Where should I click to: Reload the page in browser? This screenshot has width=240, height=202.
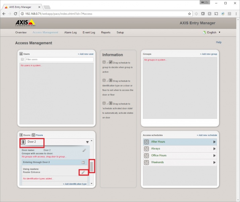(15, 14)
